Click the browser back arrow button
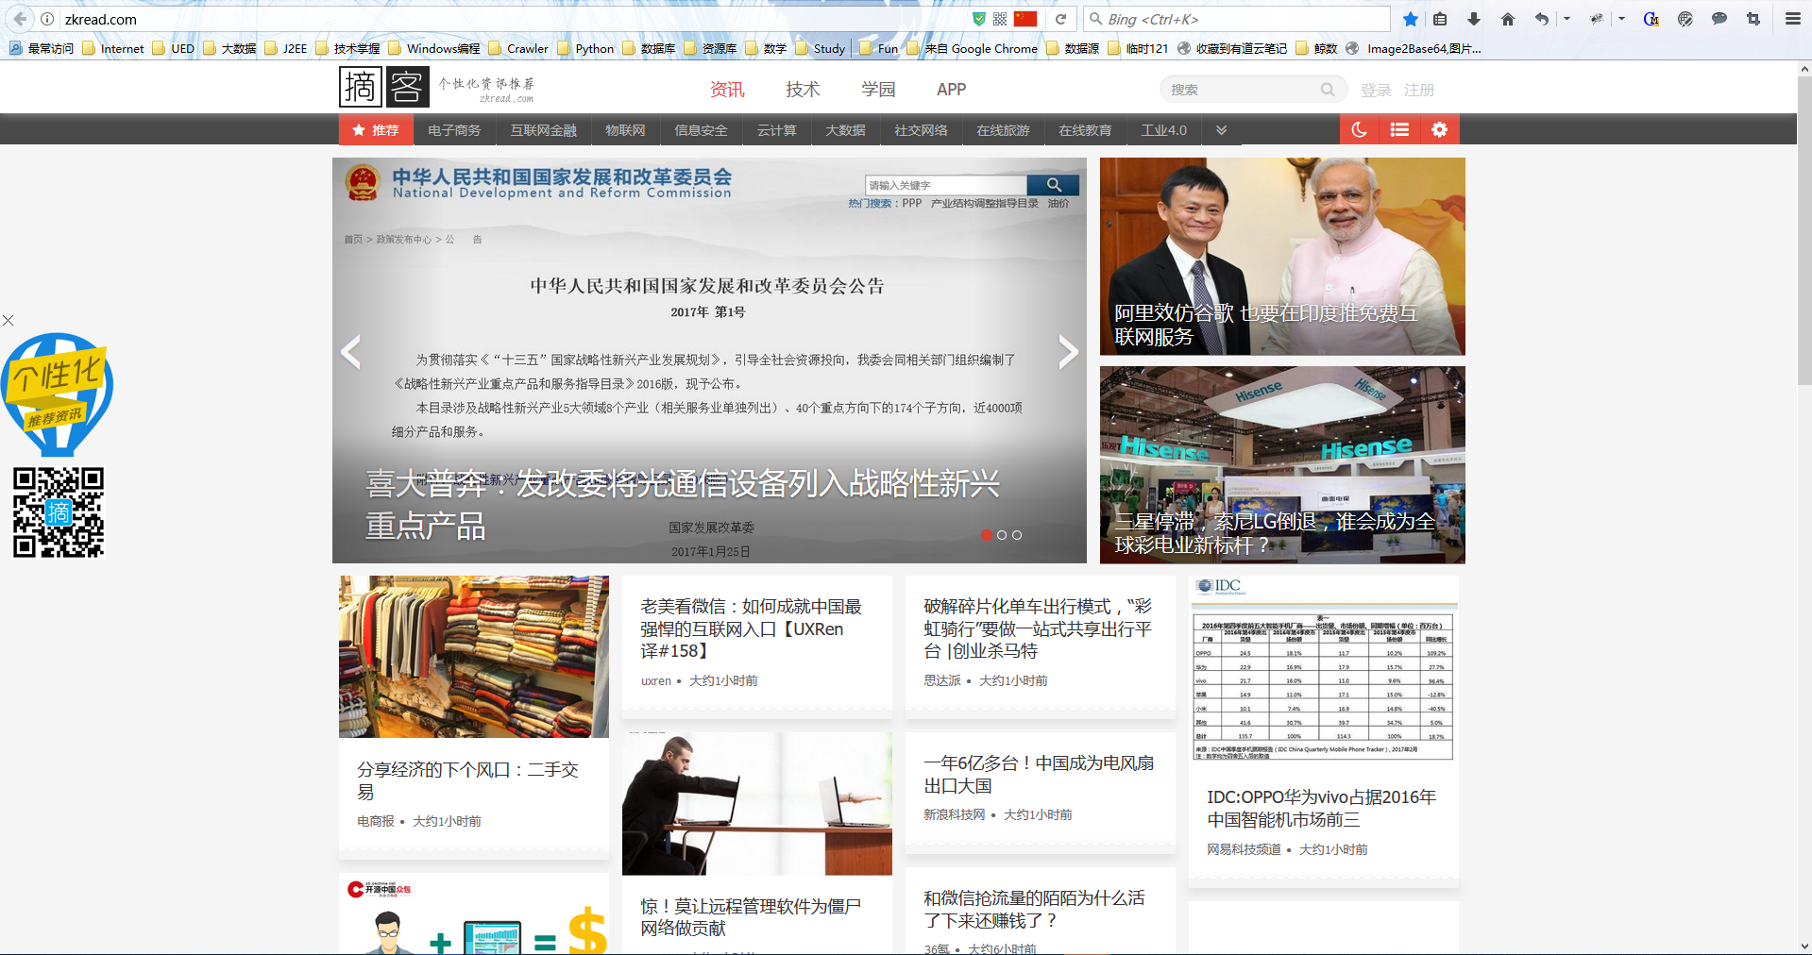 click(20, 19)
